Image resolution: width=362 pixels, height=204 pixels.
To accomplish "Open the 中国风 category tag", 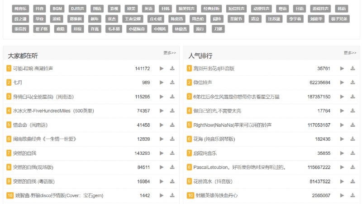I will [x=160, y=29].
